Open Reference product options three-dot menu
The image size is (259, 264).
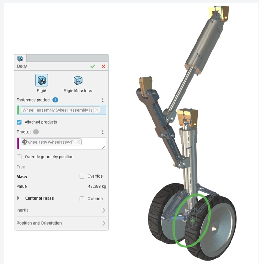(103, 100)
